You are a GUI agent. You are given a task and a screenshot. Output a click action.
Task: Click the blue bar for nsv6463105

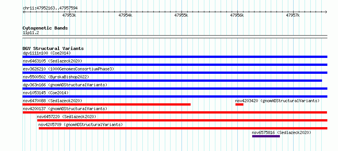point(175,65)
